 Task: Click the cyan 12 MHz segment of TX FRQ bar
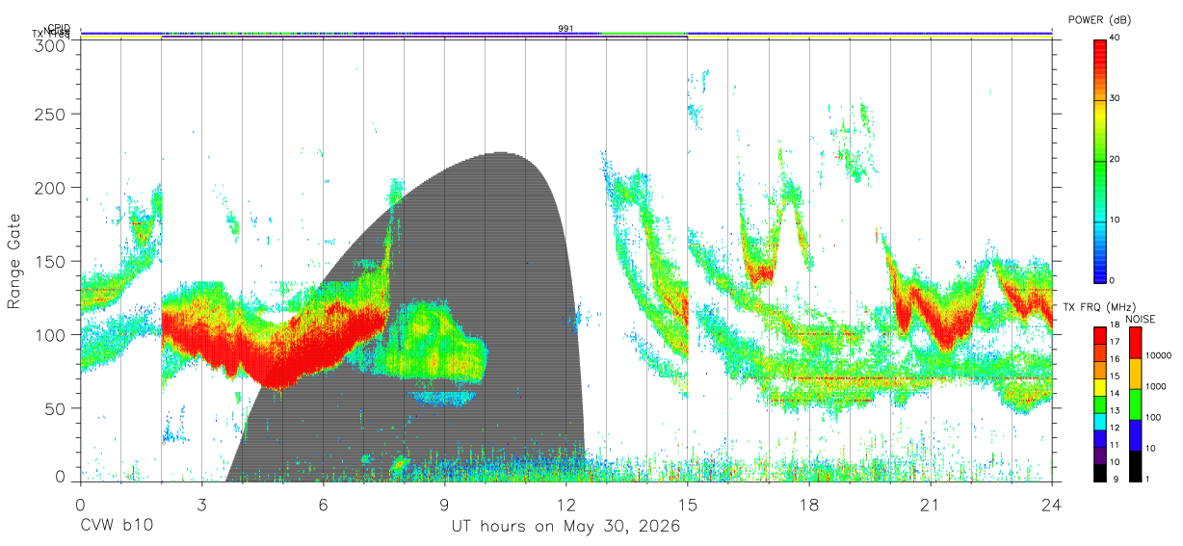[1100, 421]
